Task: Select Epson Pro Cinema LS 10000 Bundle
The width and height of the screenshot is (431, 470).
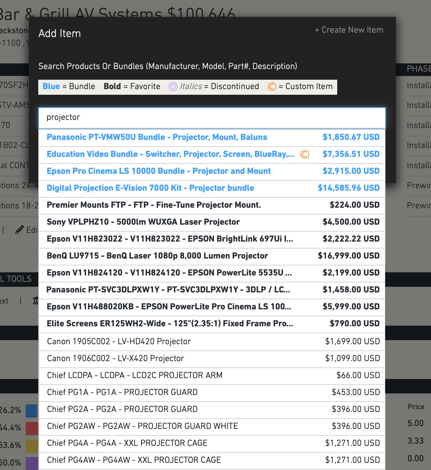Action: tap(212, 171)
